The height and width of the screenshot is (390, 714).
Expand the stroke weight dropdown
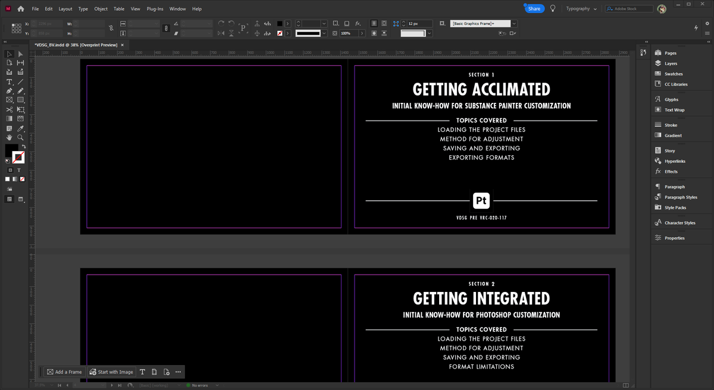tap(324, 24)
